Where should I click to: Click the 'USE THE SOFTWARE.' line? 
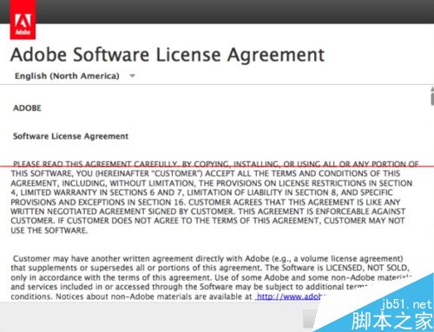49,231
